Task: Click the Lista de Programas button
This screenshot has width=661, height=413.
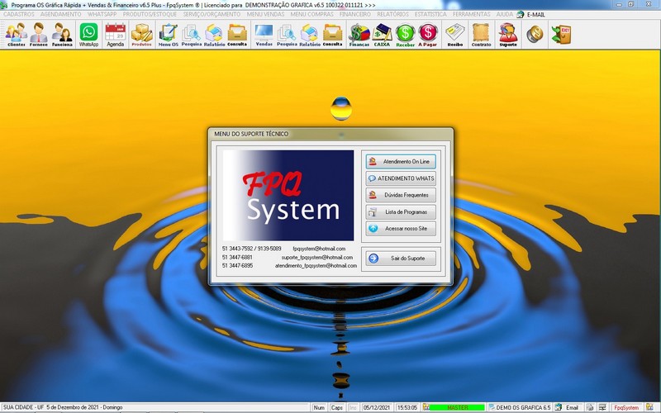Action: 401,212
